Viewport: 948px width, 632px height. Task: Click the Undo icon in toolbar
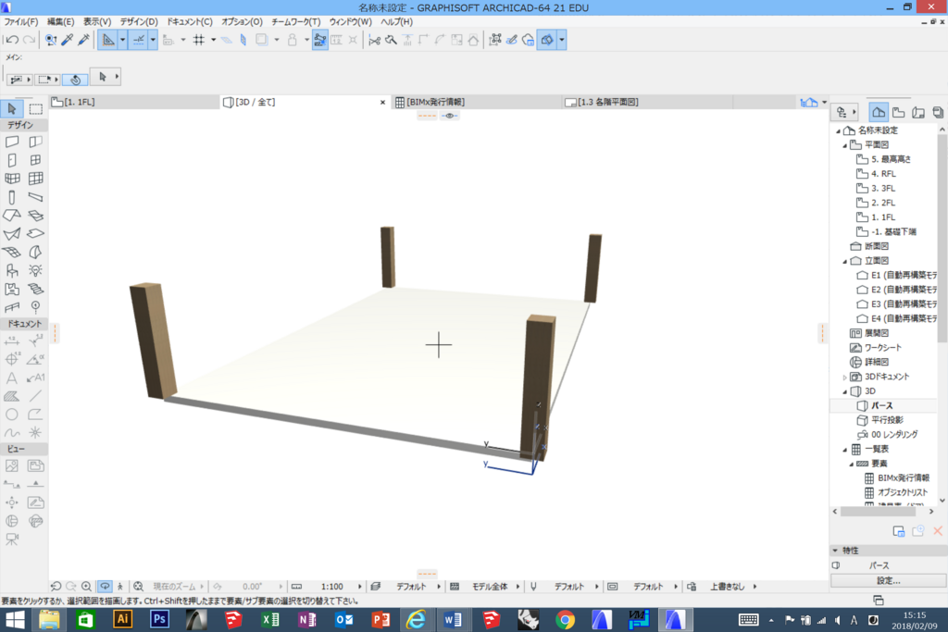tap(11, 40)
